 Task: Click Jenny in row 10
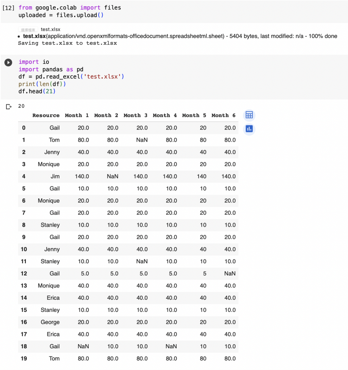click(52, 249)
